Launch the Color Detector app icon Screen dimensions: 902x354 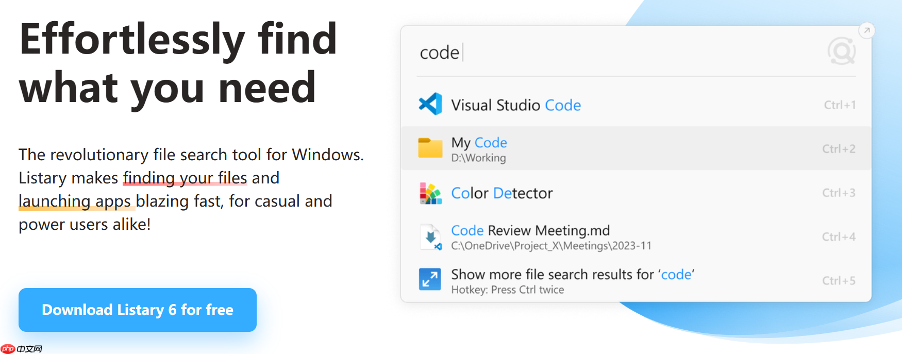point(430,193)
